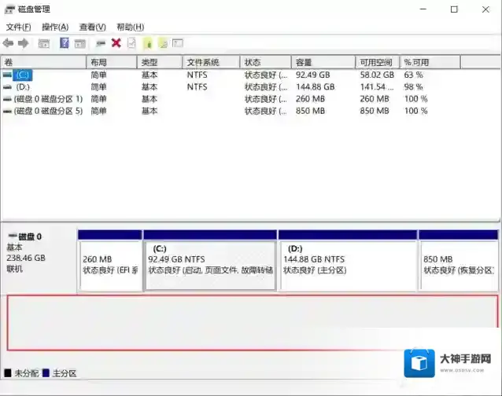Sort by the 可用空间 column header
Viewport: 502px width, 396px height.
point(378,62)
